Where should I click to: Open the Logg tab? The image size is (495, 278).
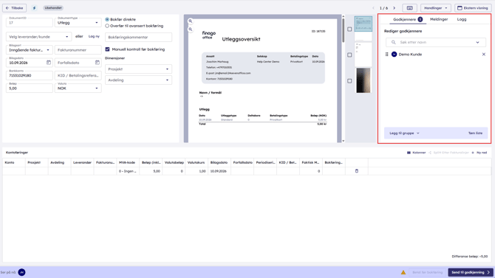tap(462, 19)
